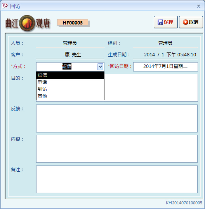Click the floppy disk save icon
The height and width of the screenshot is (209, 205).
click(160, 22)
